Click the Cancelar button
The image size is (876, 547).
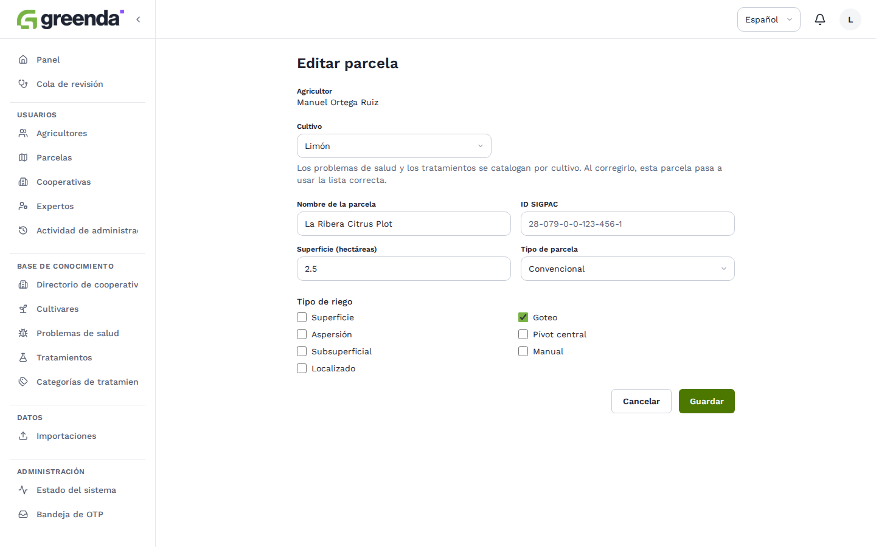click(641, 401)
